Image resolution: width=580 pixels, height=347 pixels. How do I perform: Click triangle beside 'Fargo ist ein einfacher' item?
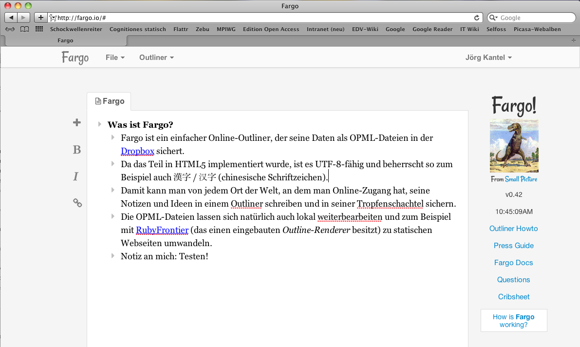pos(113,137)
